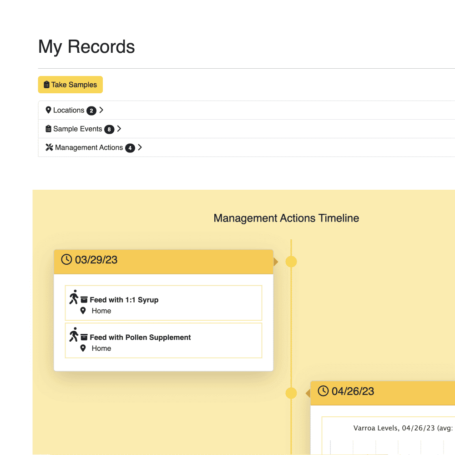Click the clock icon next to 03/29/23
455x455 pixels.
[66, 260]
